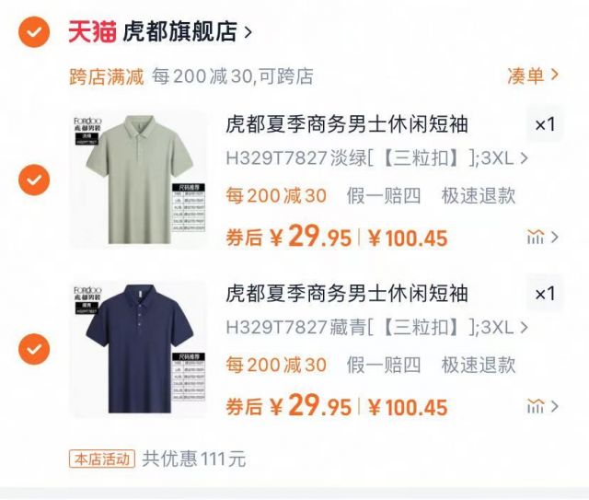589x500 pixels.
Task: Adjust quantity ×1 of navy shirt
Action: (x=545, y=294)
